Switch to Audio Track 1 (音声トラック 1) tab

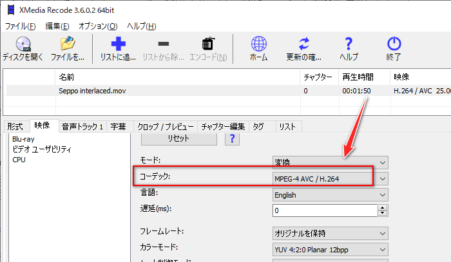coord(82,126)
